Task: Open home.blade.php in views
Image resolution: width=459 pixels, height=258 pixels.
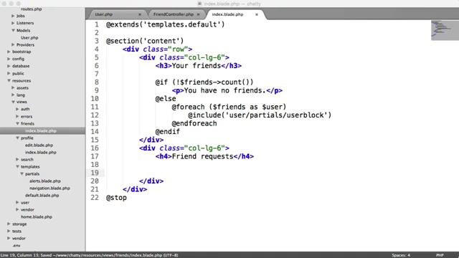Action: (x=37, y=216)
